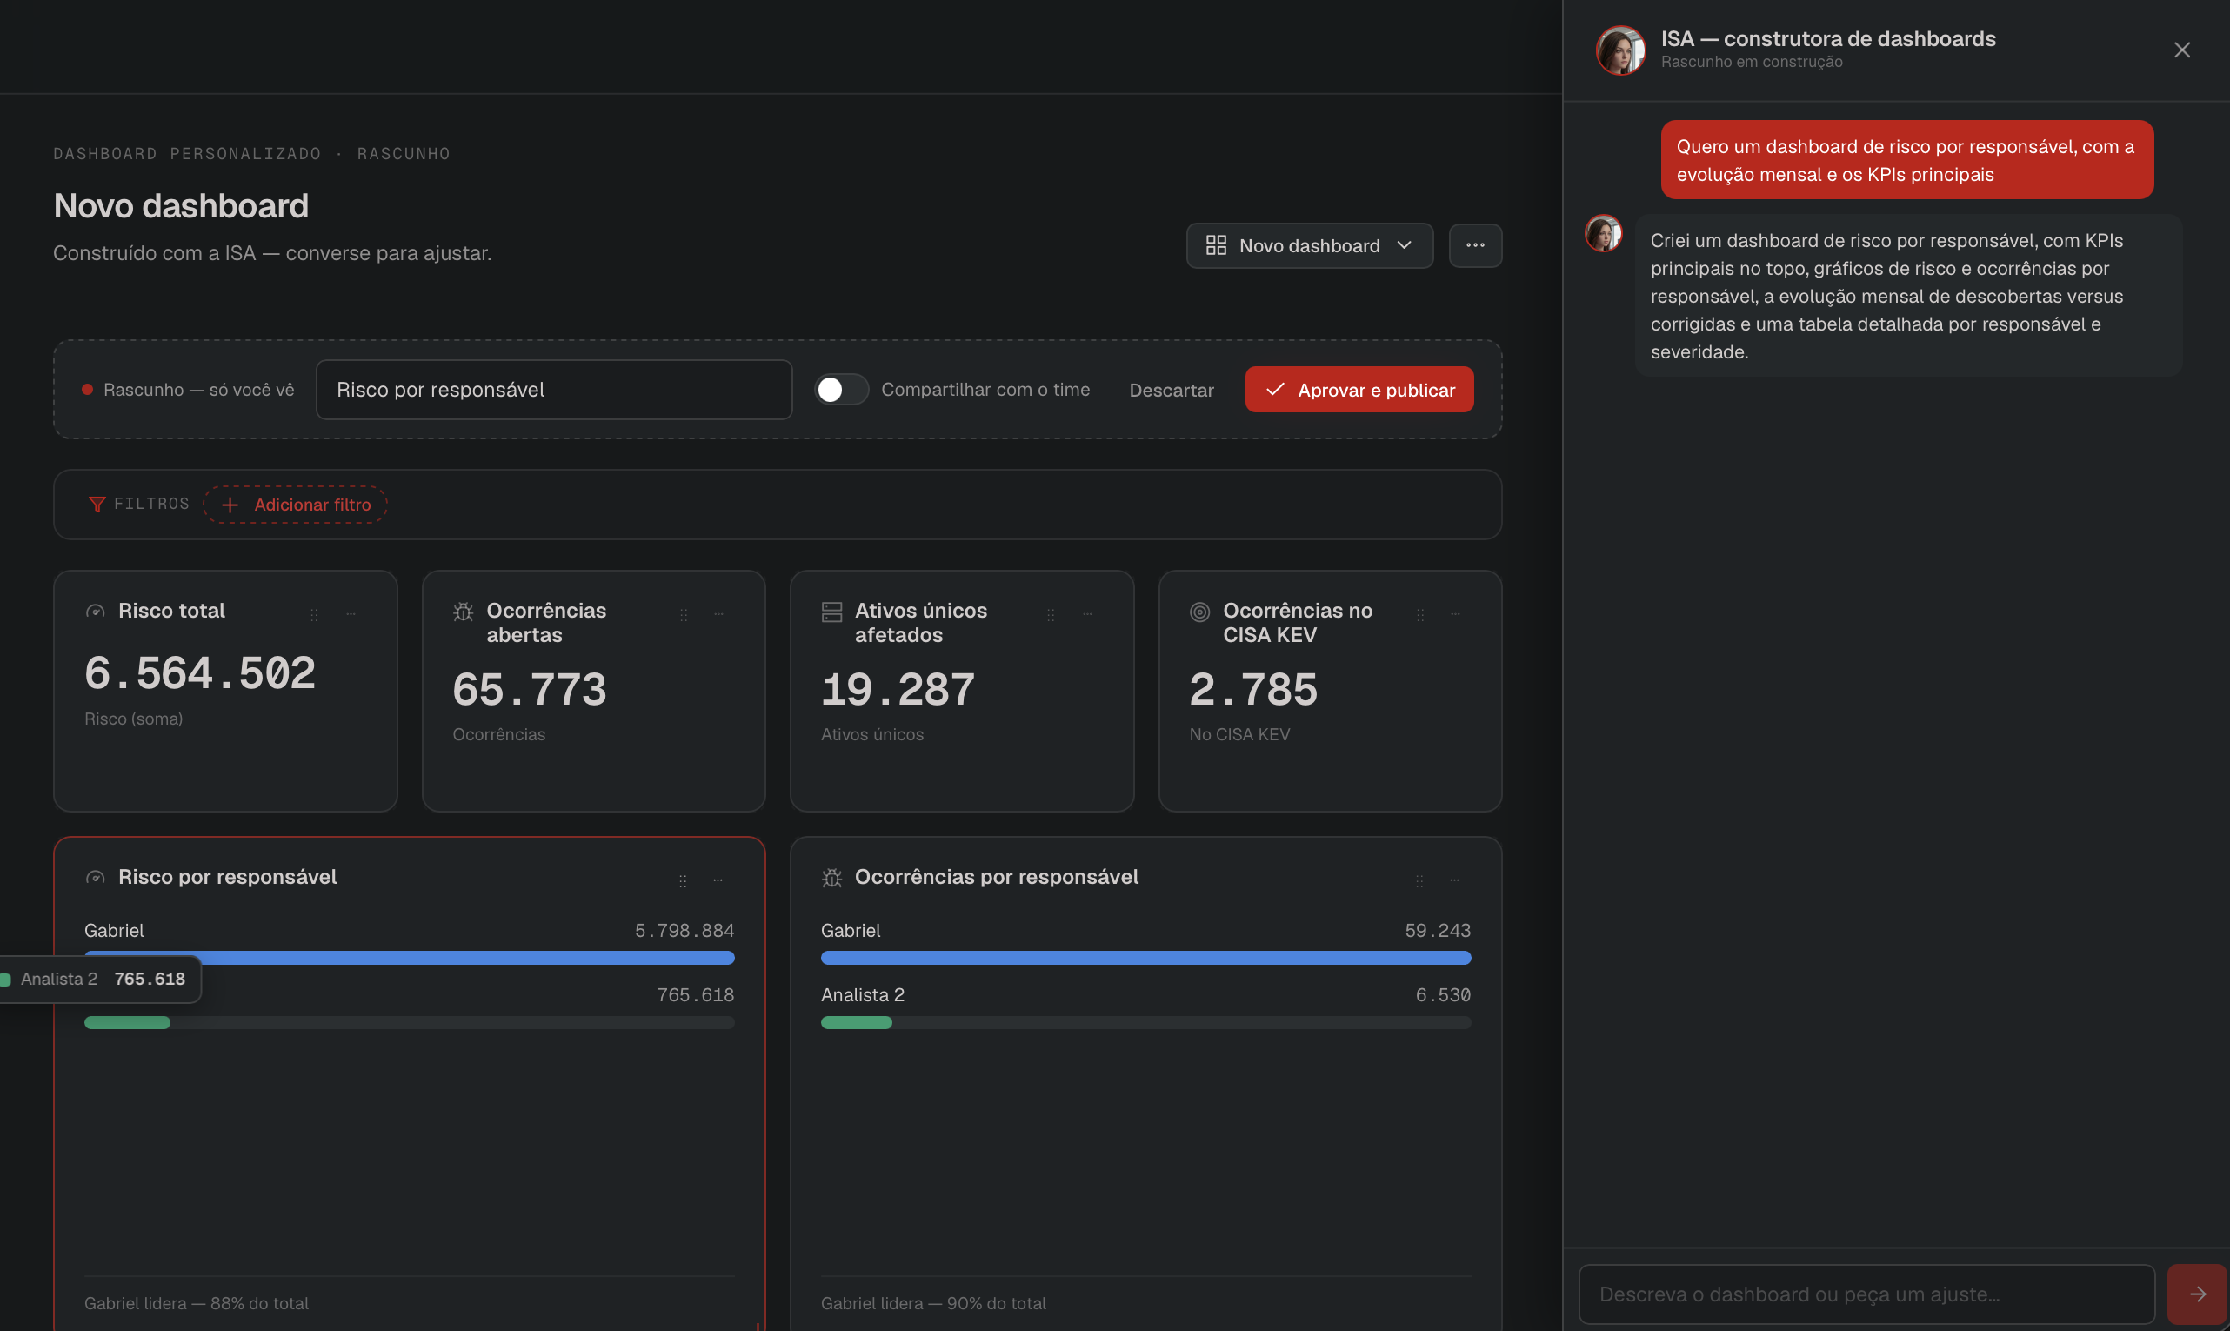Toggle Compartilhar com o time switch
The width and height of the screenshot is (2230, 1331).
pos(841,389)
